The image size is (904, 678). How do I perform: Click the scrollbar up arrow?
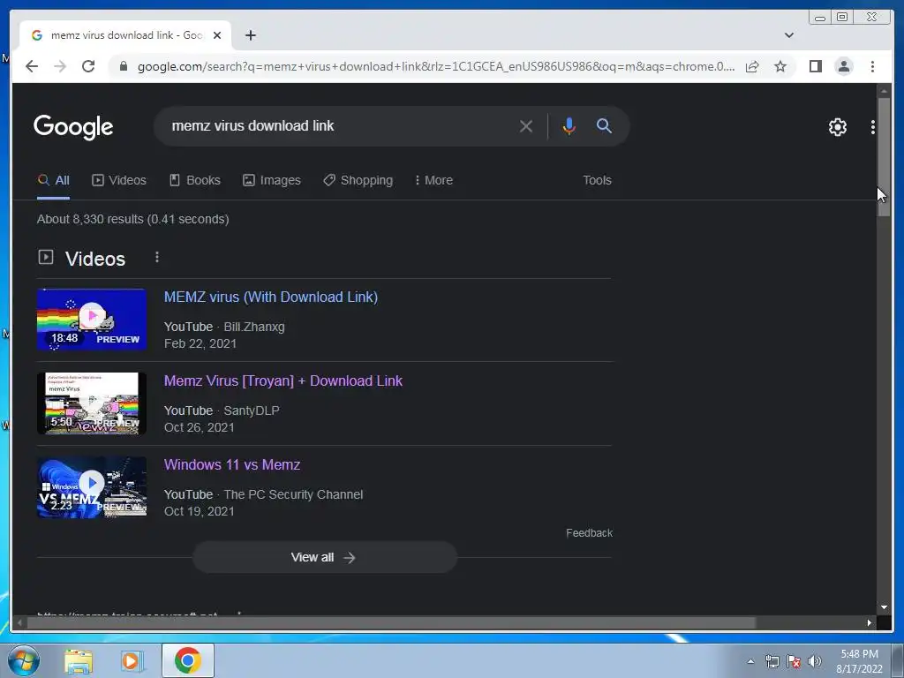click(884, 91)
